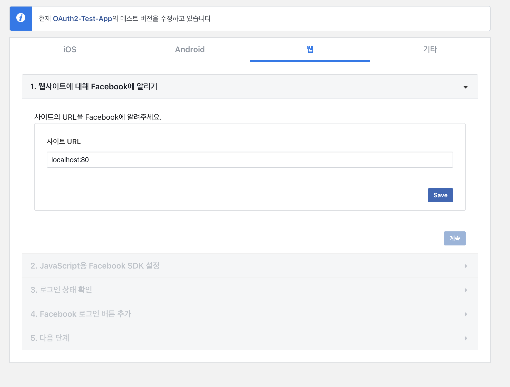Click the step 1 header title
Viewport: 510px width, 387px height.
click(94, 87)
